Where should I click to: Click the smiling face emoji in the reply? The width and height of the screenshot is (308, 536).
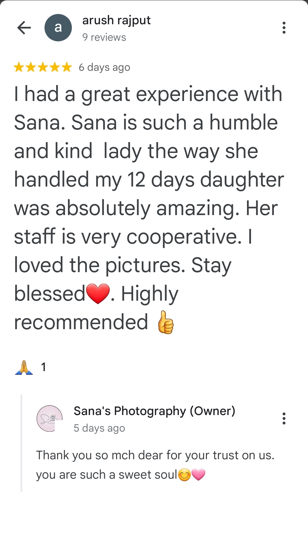pos(184,475)
